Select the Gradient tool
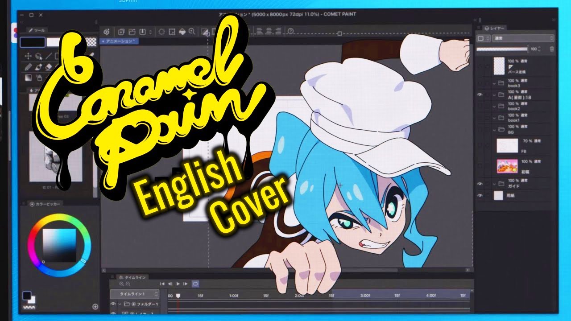 (x=28, y=78)
